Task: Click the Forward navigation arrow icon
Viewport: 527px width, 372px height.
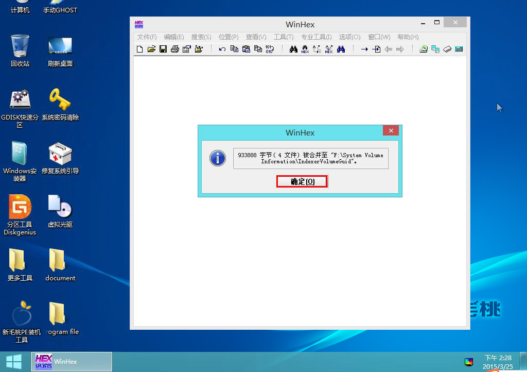Action: (400, 49)
